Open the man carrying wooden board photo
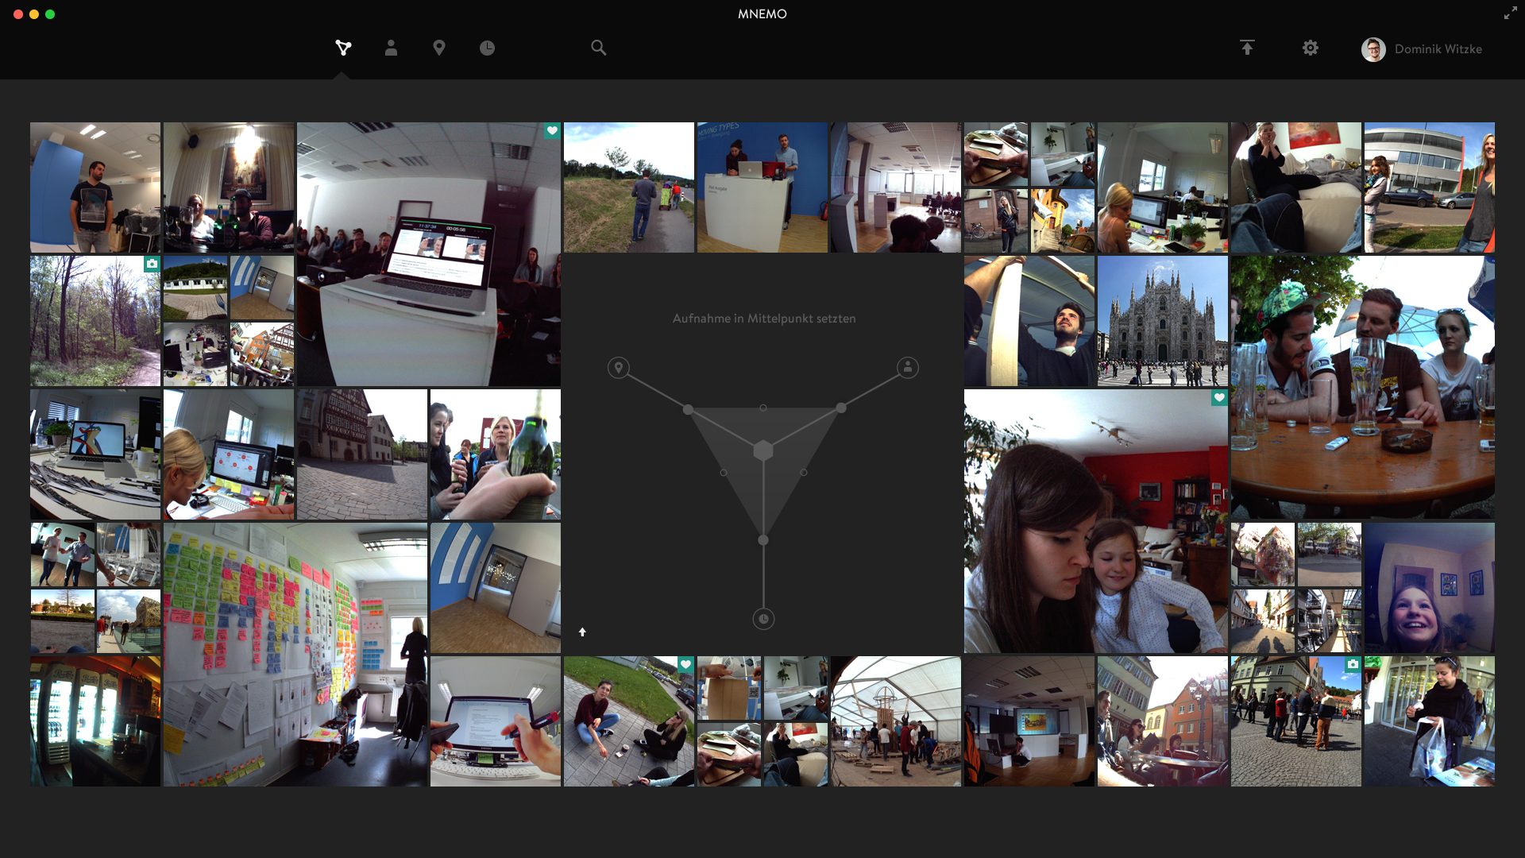Viewport: 1525px width, 858px height. (x=1029, y=321)
